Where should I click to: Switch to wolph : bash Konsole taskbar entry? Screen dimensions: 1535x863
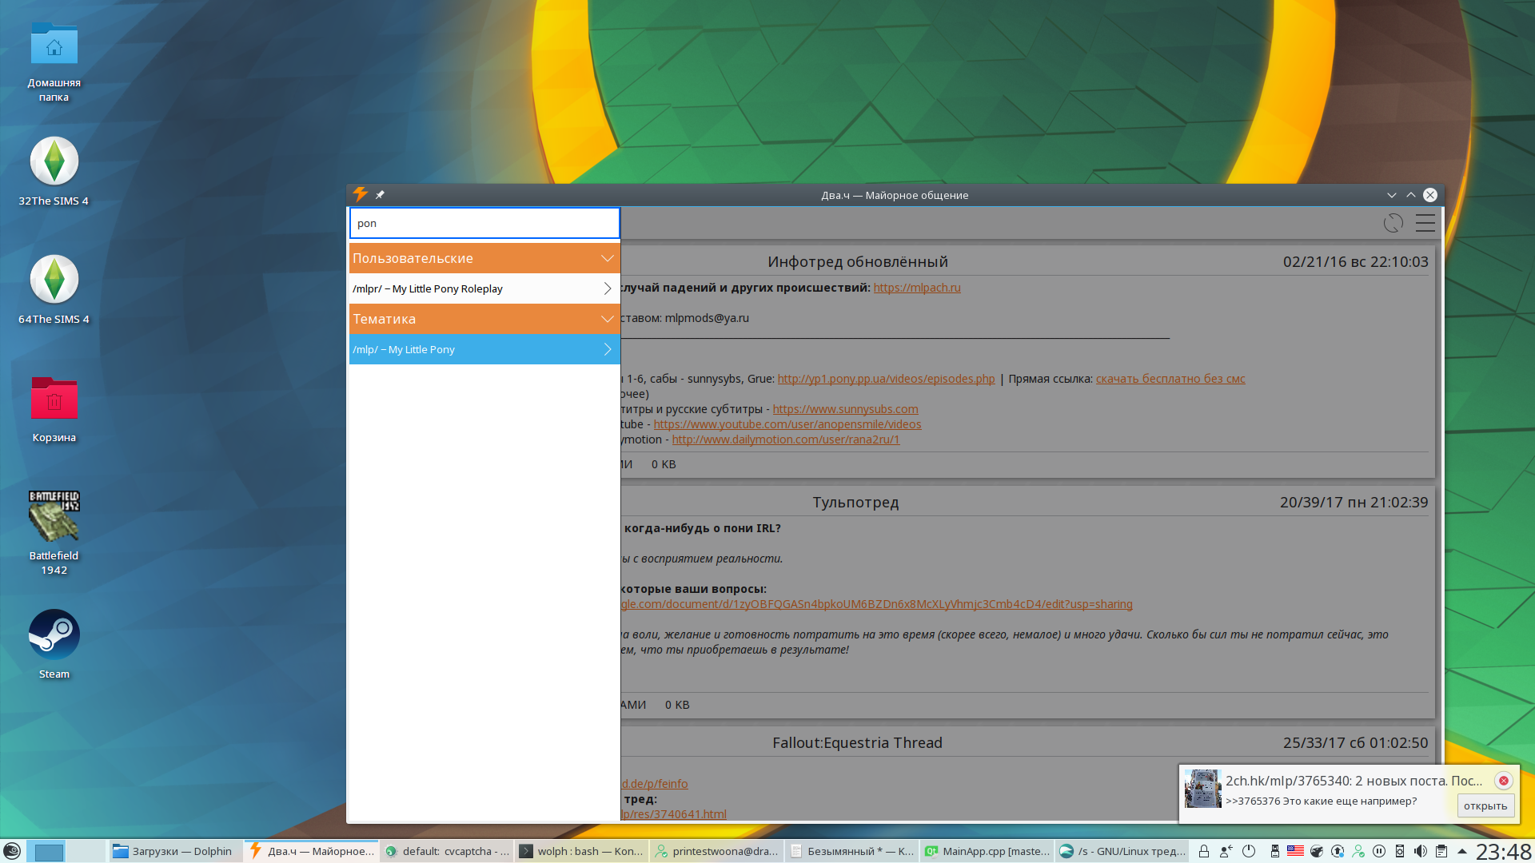point(581,851)
